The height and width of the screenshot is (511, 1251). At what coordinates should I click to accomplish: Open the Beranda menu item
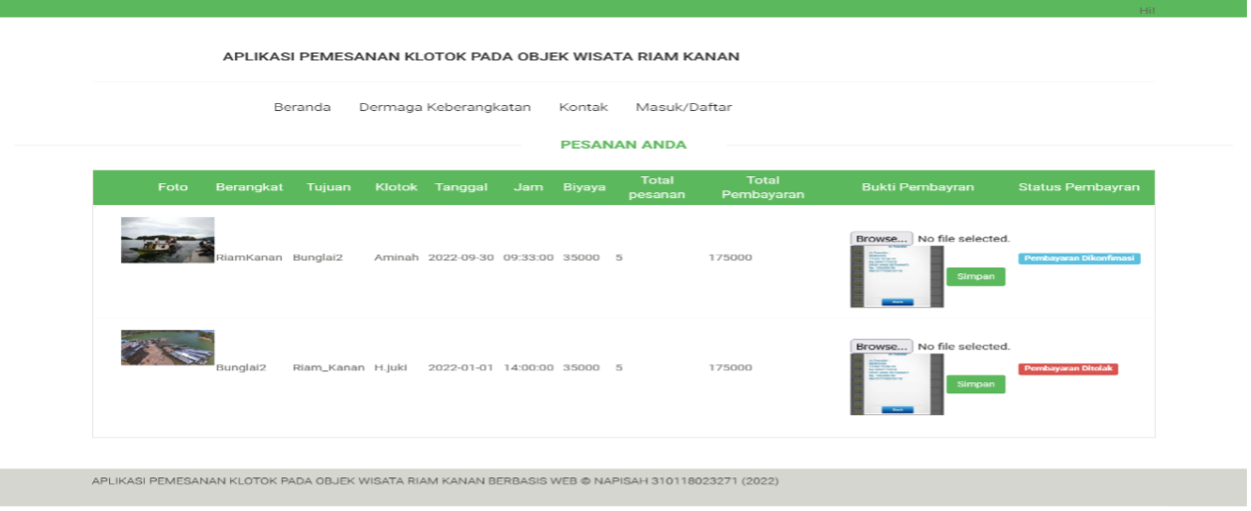coord(302,107)
